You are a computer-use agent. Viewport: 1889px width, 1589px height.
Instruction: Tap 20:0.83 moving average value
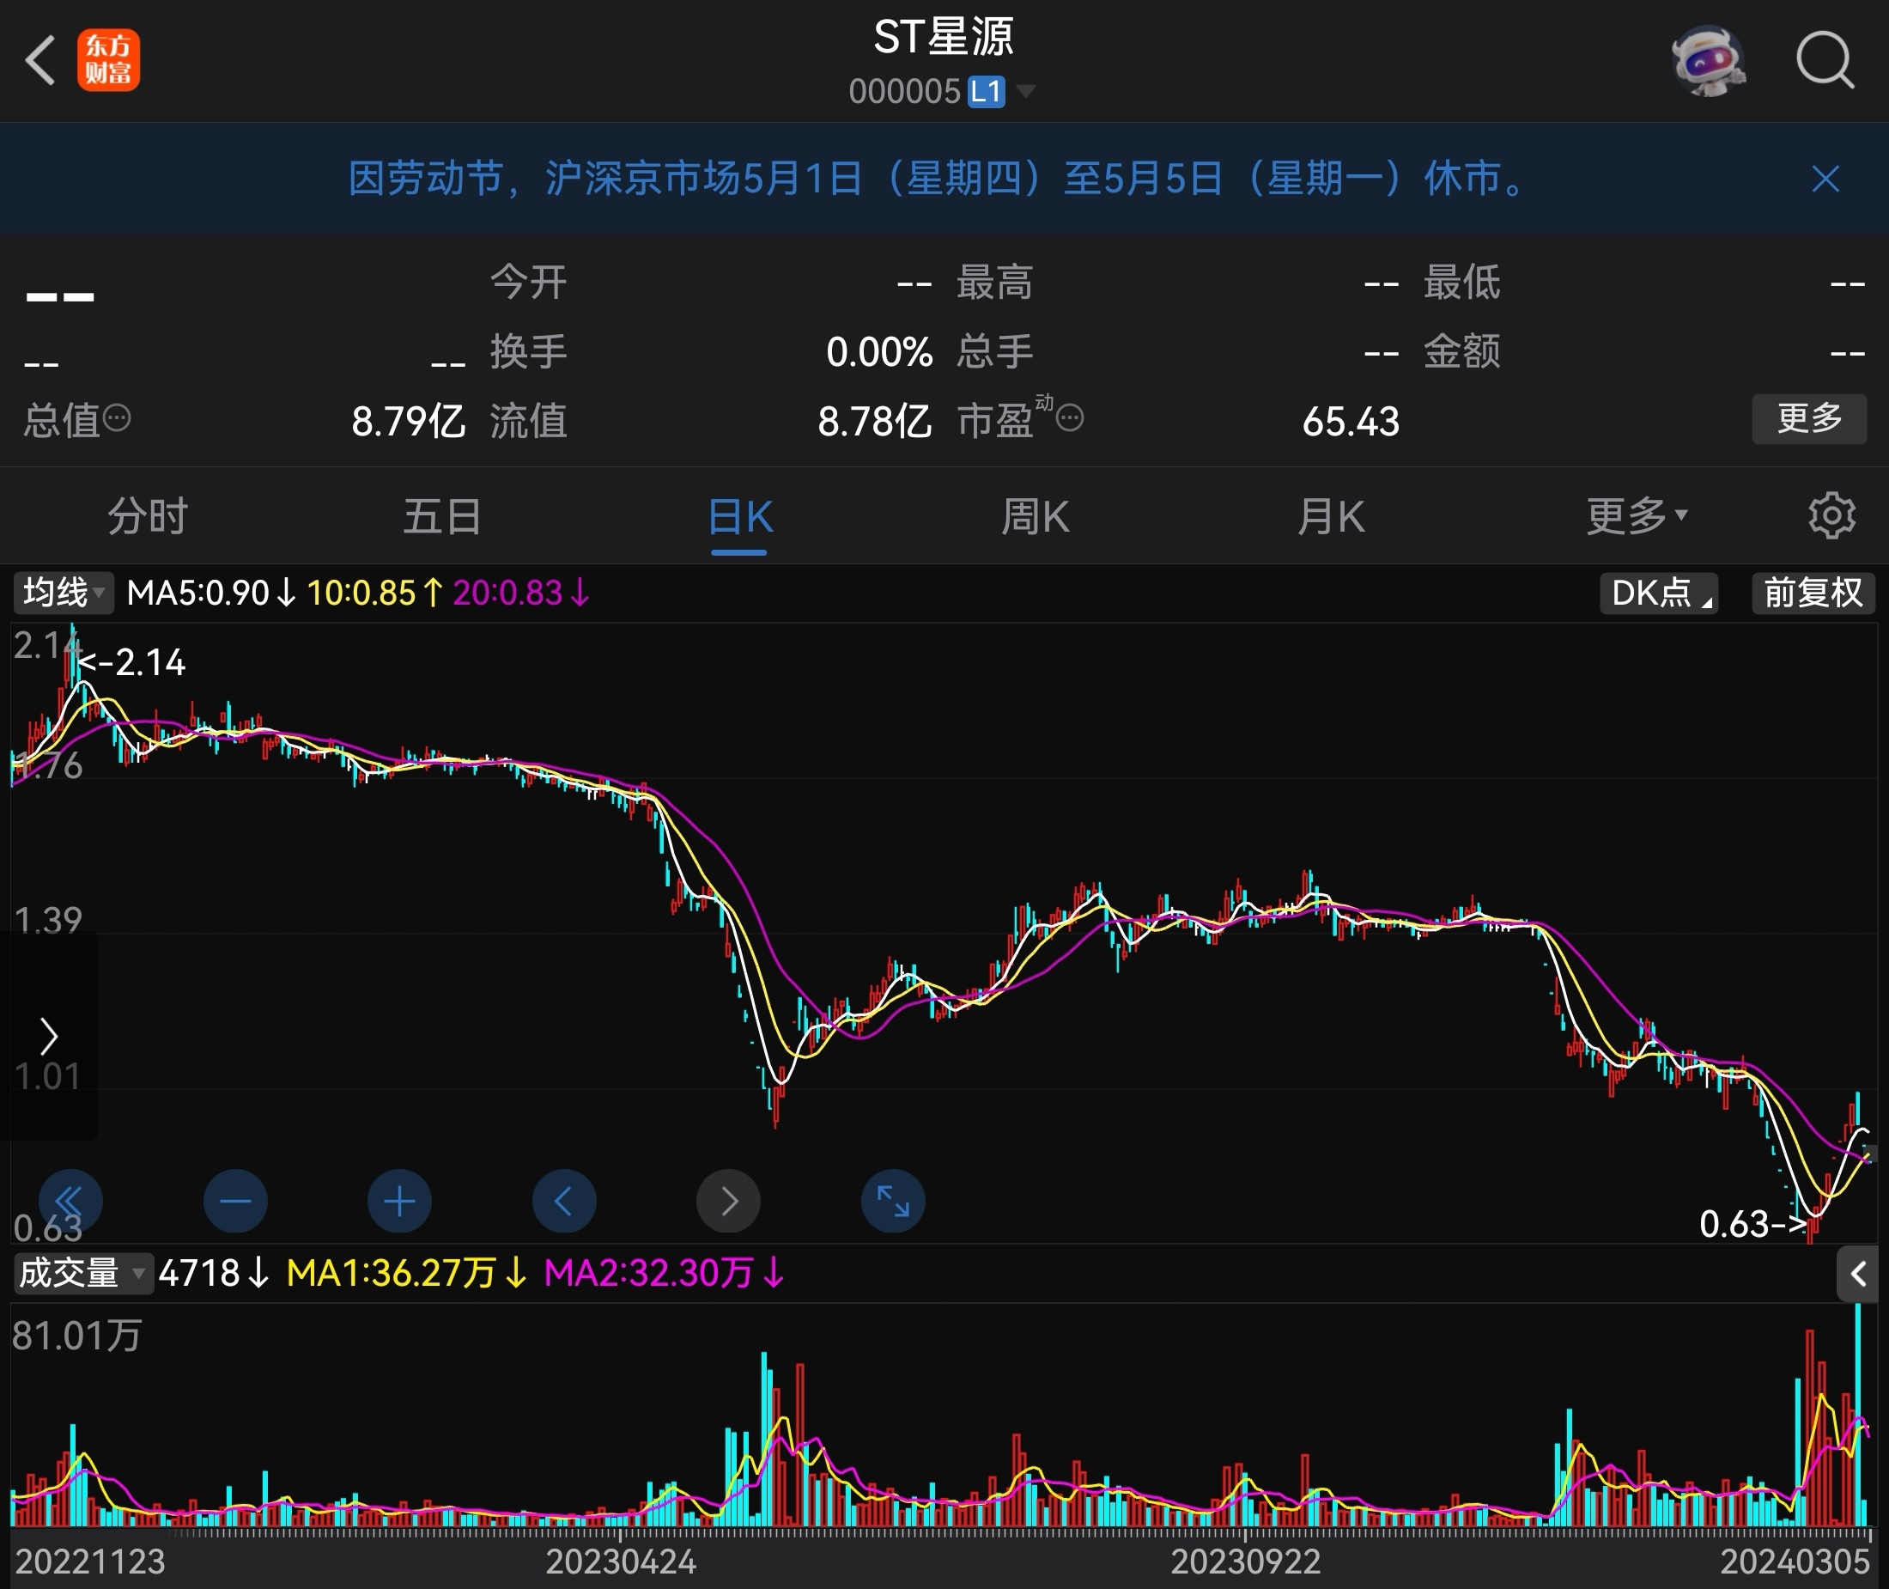(x=521, y=593)
